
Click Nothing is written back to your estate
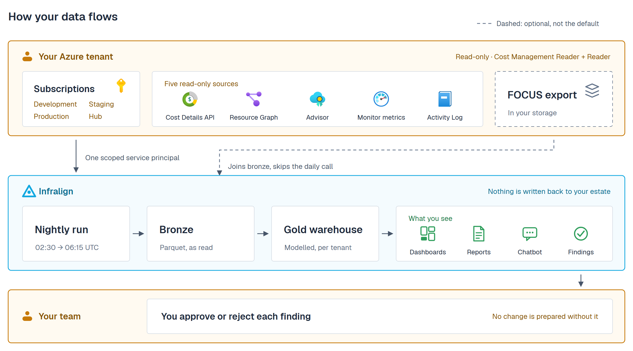549,191
